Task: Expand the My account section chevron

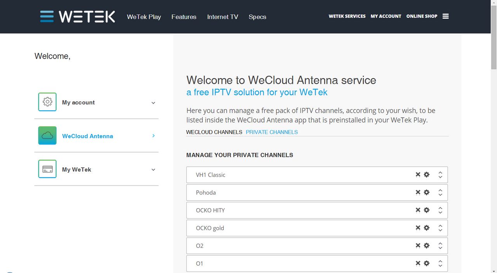Action: click(153, 103)
